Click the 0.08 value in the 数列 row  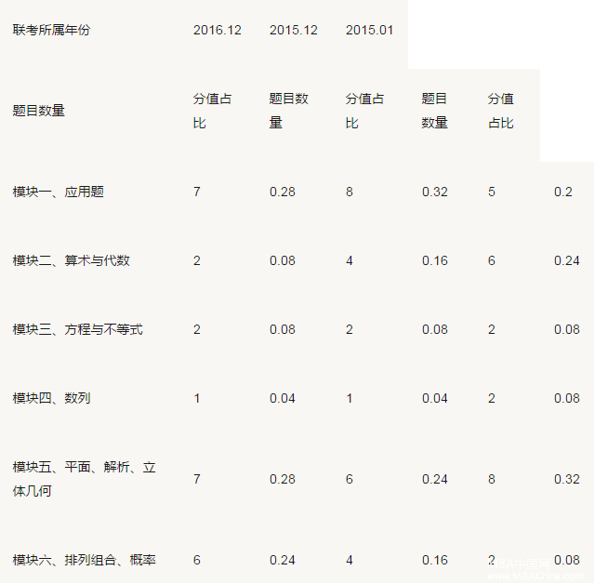pos(566,398)
